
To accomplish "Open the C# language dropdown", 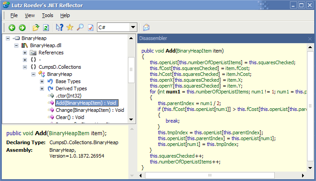I will coord(133,27).
